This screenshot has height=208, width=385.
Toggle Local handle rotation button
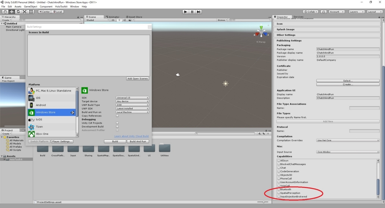(58, 12)
